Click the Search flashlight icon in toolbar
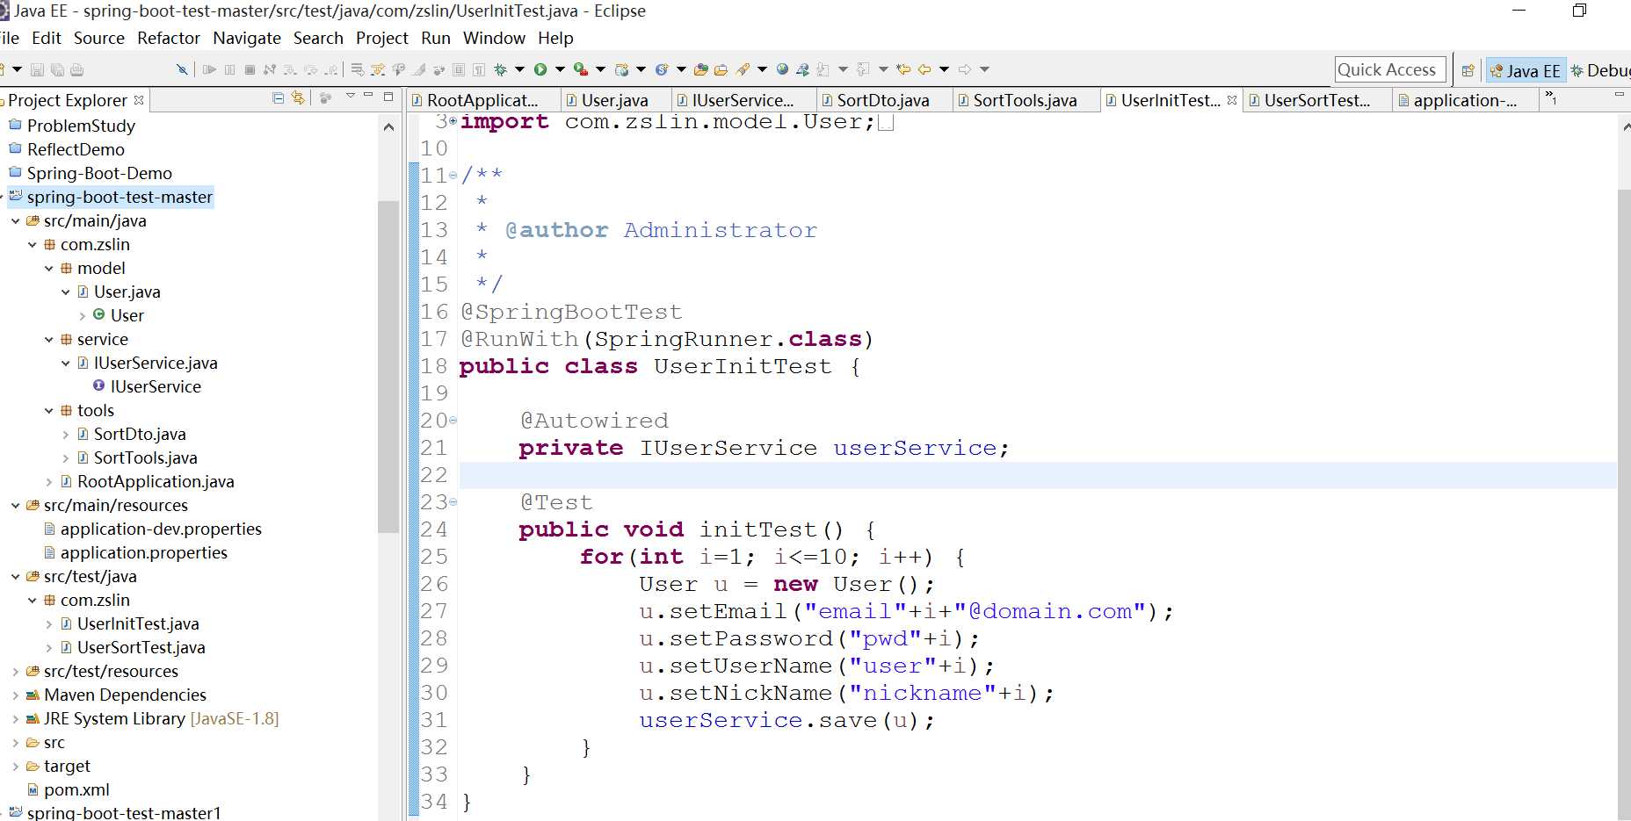The image size is (1631, 821). 743,69
